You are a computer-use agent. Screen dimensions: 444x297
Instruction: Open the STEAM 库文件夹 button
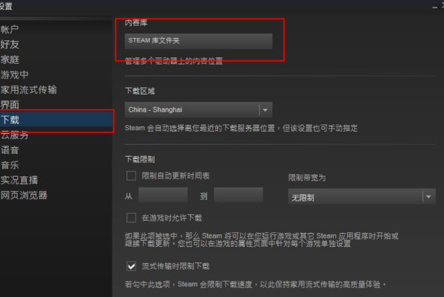click(198, 41)
